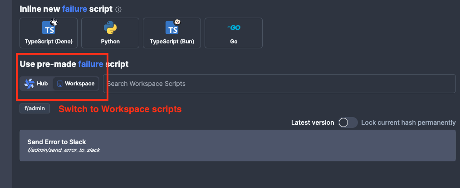
Task: Select the Send Error to Slack script
Action: click(x=237, y=146)
